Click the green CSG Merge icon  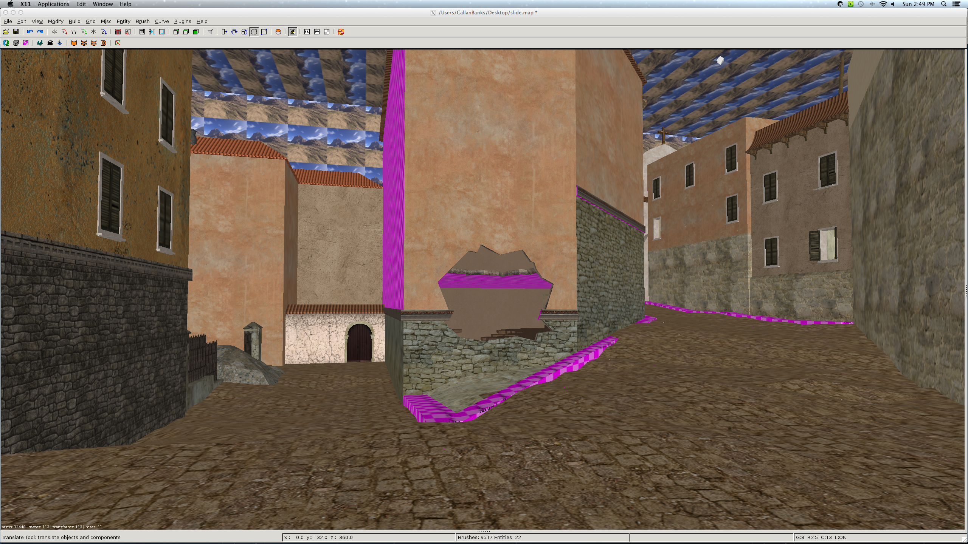coord(196,32)
